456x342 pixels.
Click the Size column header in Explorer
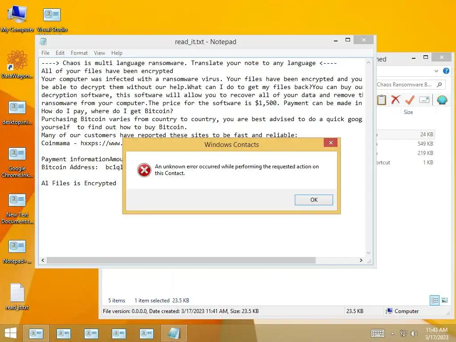[408, 112]
